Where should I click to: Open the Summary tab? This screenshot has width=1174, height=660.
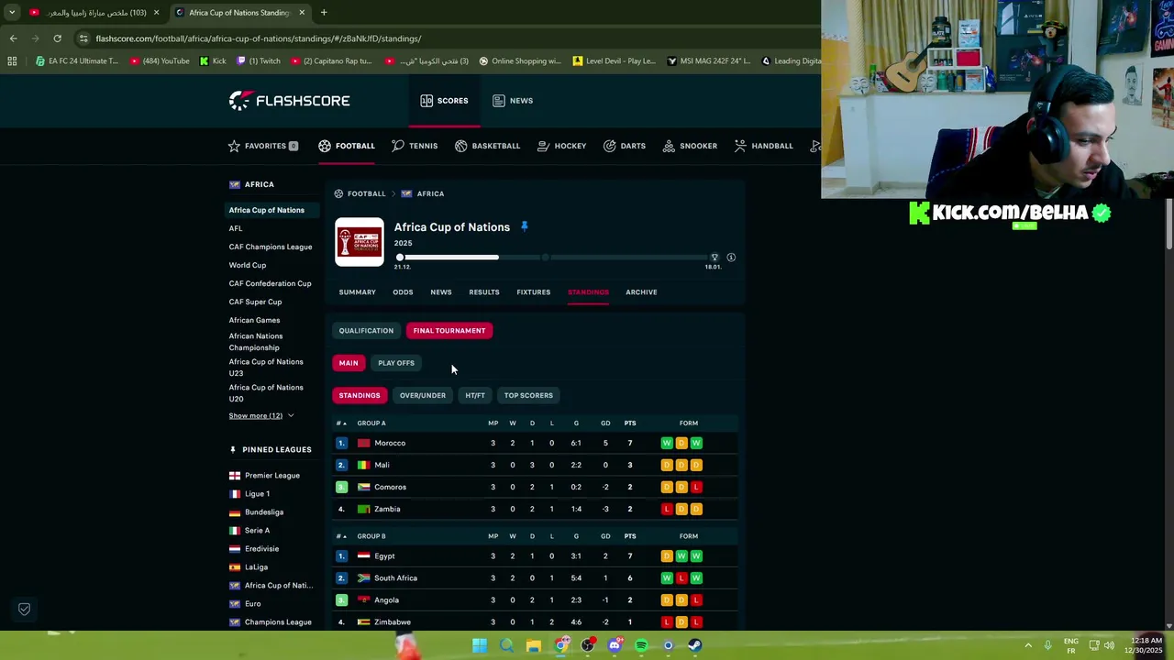pos(357,292)
